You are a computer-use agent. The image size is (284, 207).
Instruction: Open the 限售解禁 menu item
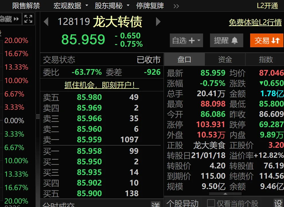(26, 6)
